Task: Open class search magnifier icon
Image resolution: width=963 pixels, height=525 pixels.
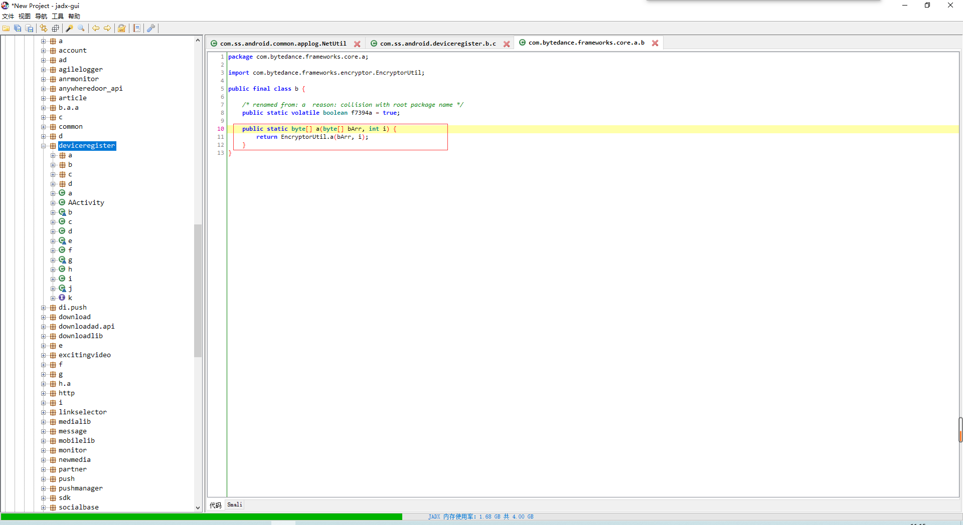Action: pos(81,29)
